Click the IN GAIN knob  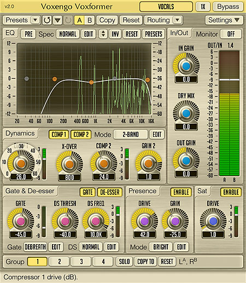(186, 66)
